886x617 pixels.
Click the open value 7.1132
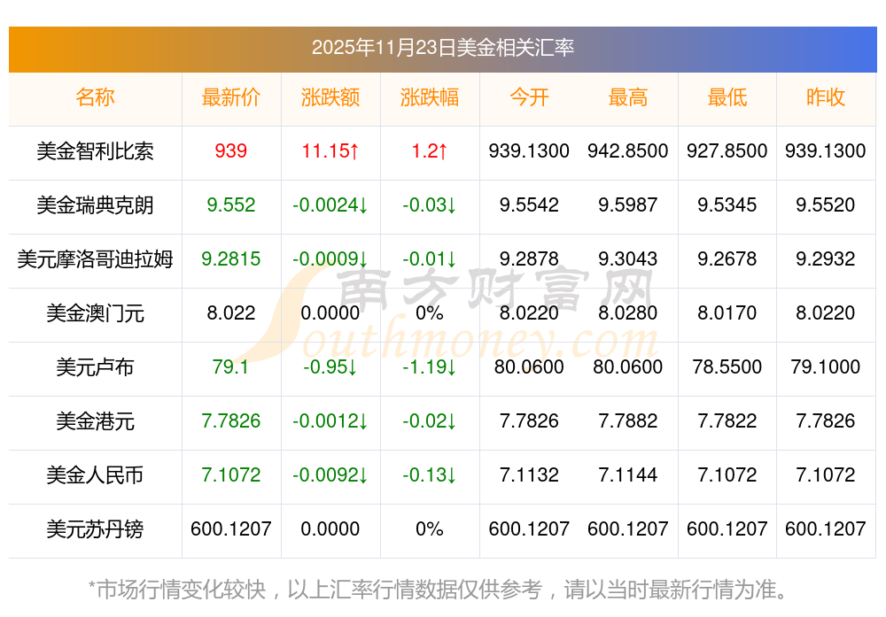[529, 475]
